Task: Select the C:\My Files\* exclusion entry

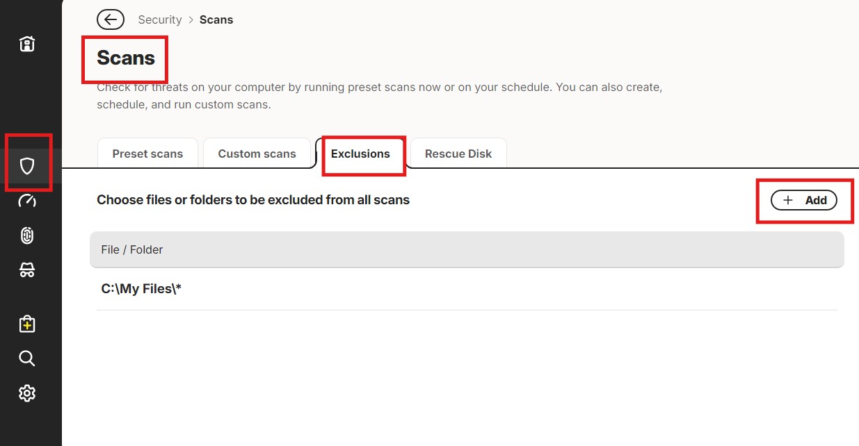Action: click(x=467, y=289)
